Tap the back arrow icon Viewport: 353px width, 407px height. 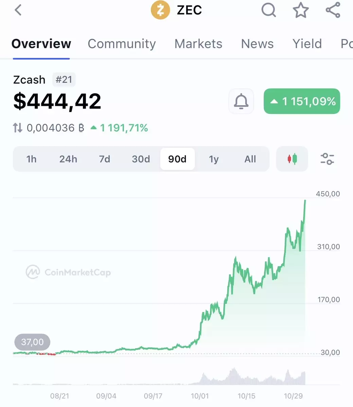(x=18, y=10)
